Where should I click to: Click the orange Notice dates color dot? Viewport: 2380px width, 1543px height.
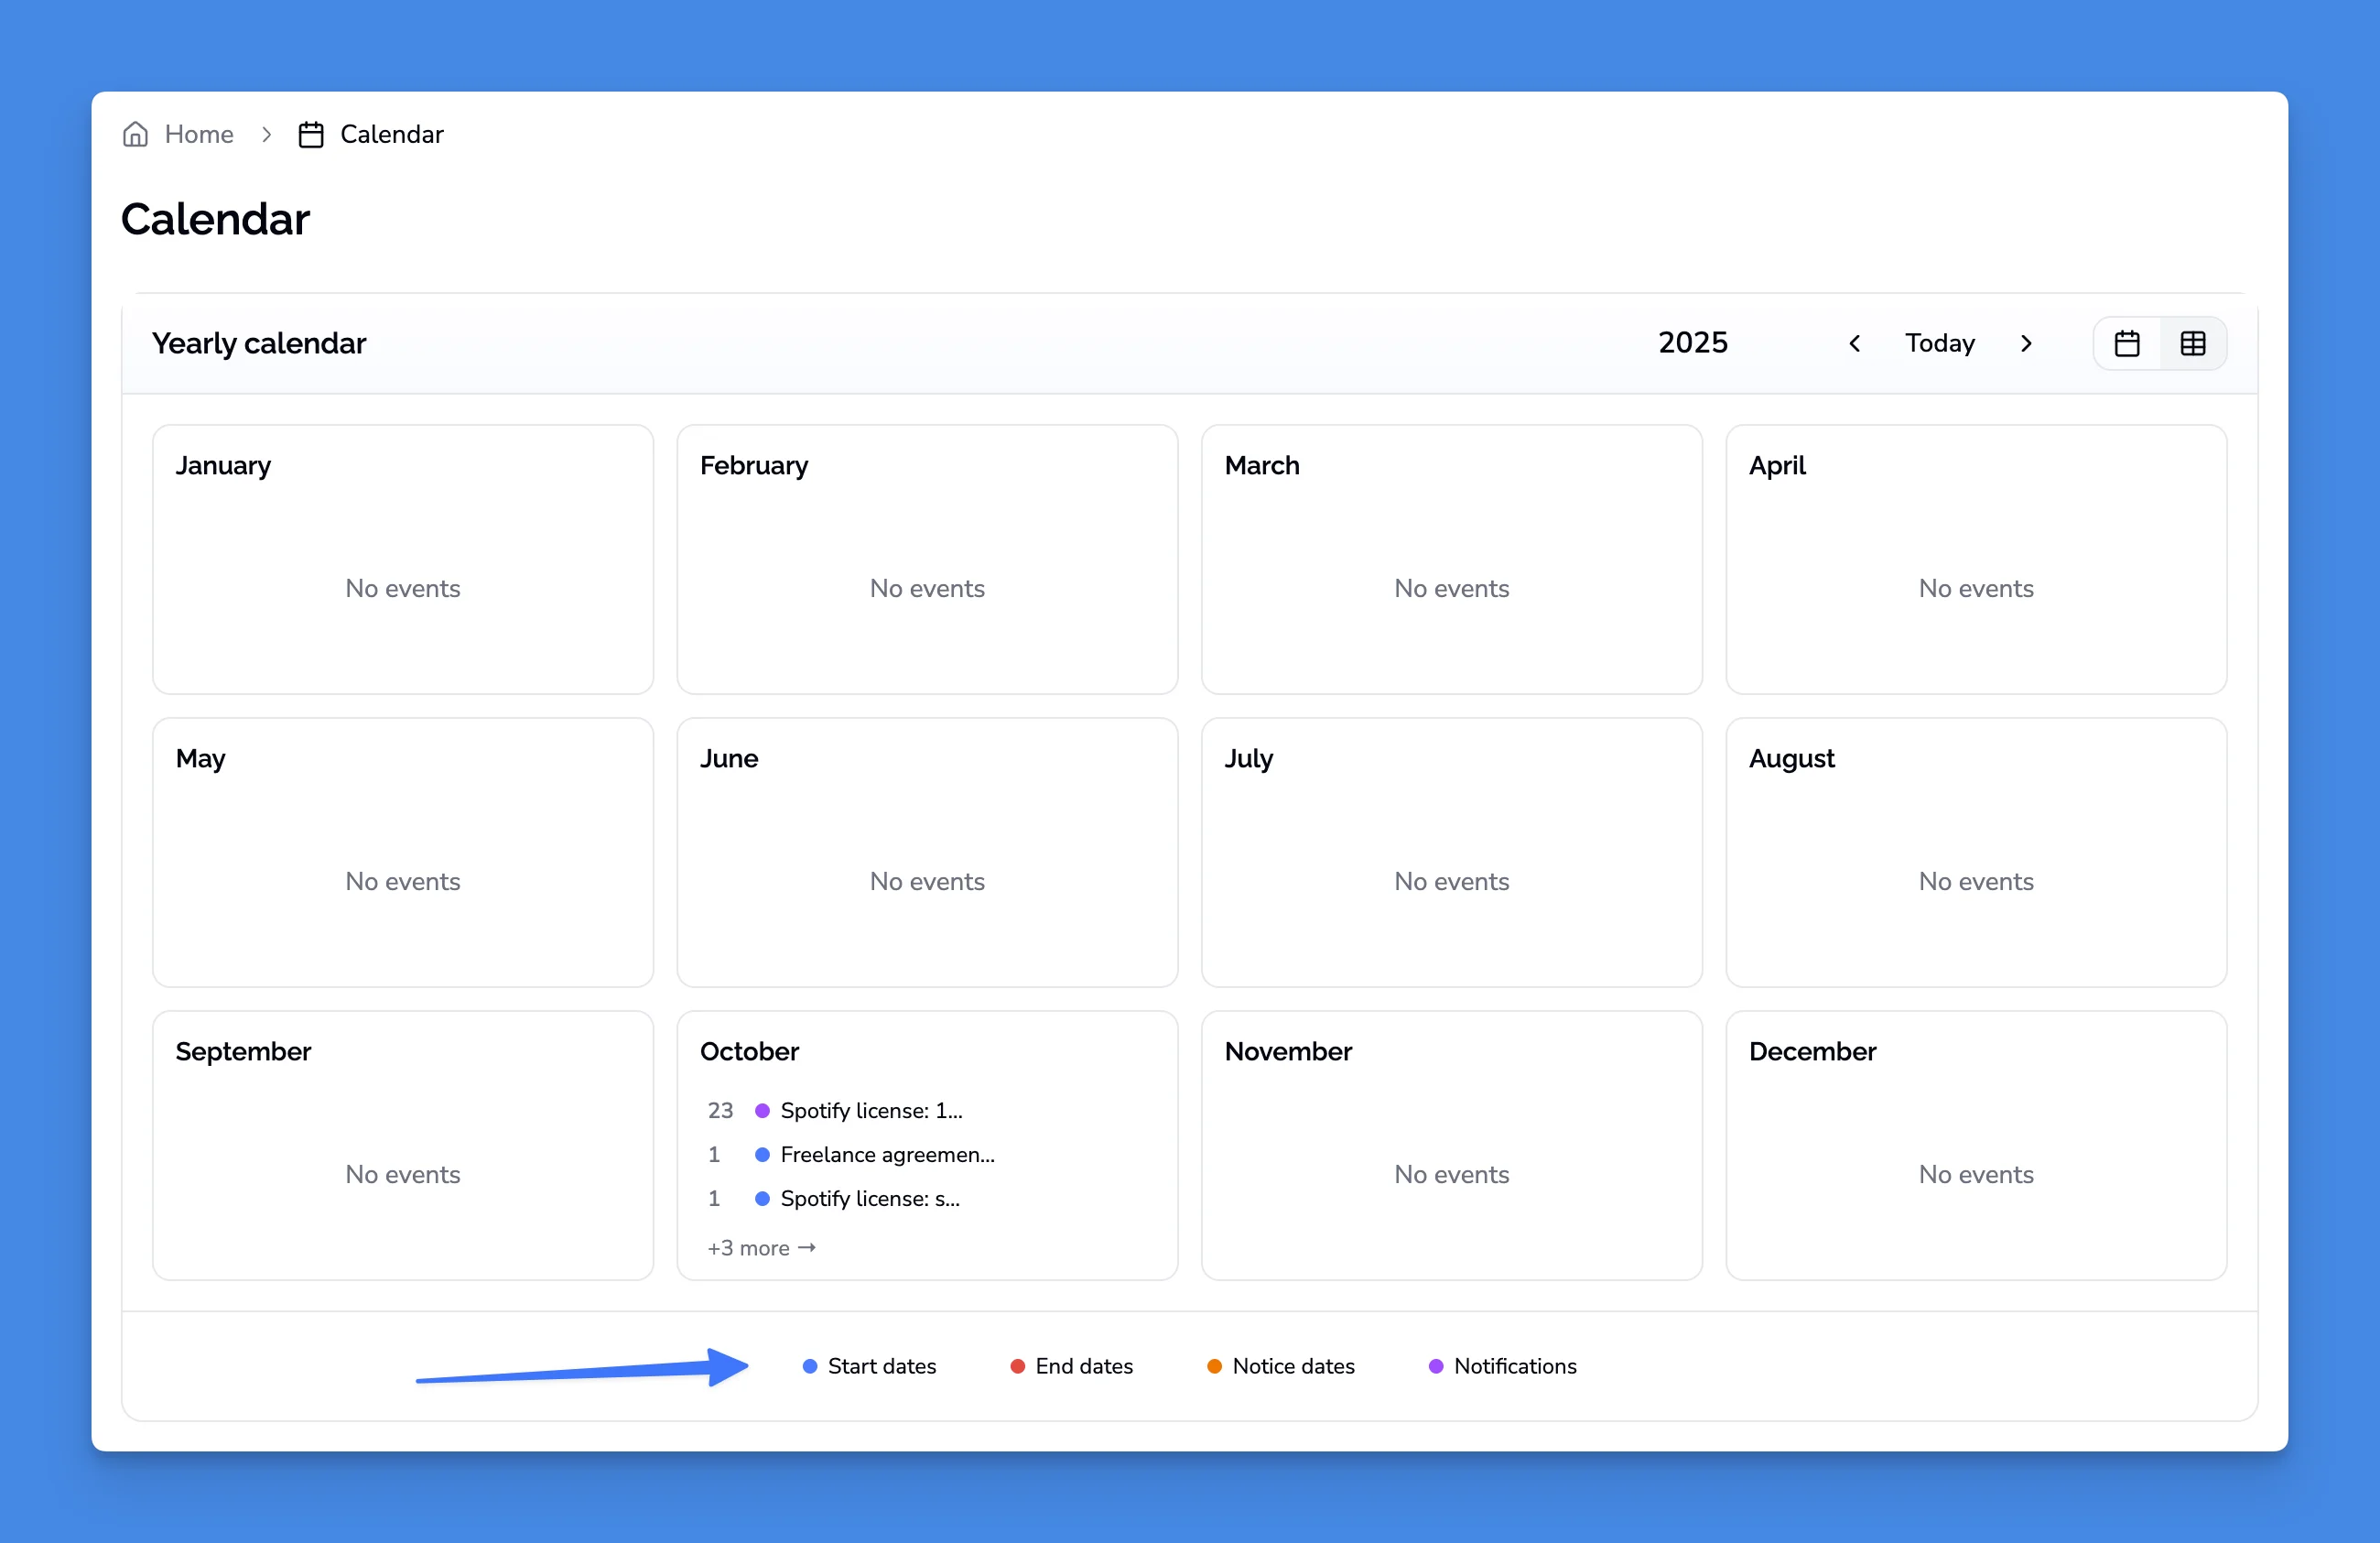pos(1214,1366)
